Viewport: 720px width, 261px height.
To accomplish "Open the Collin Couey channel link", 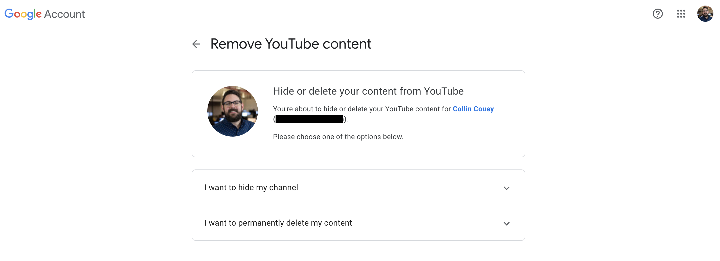I will 473,109.
